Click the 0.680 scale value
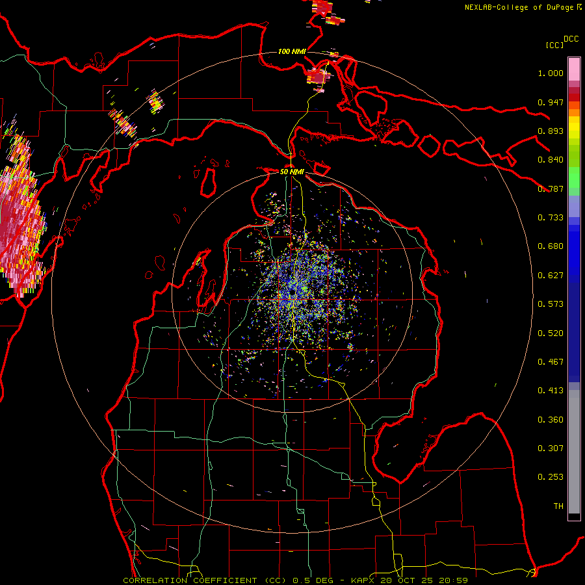The width and height of the screenshot is (585, 585). coord(551,246)
